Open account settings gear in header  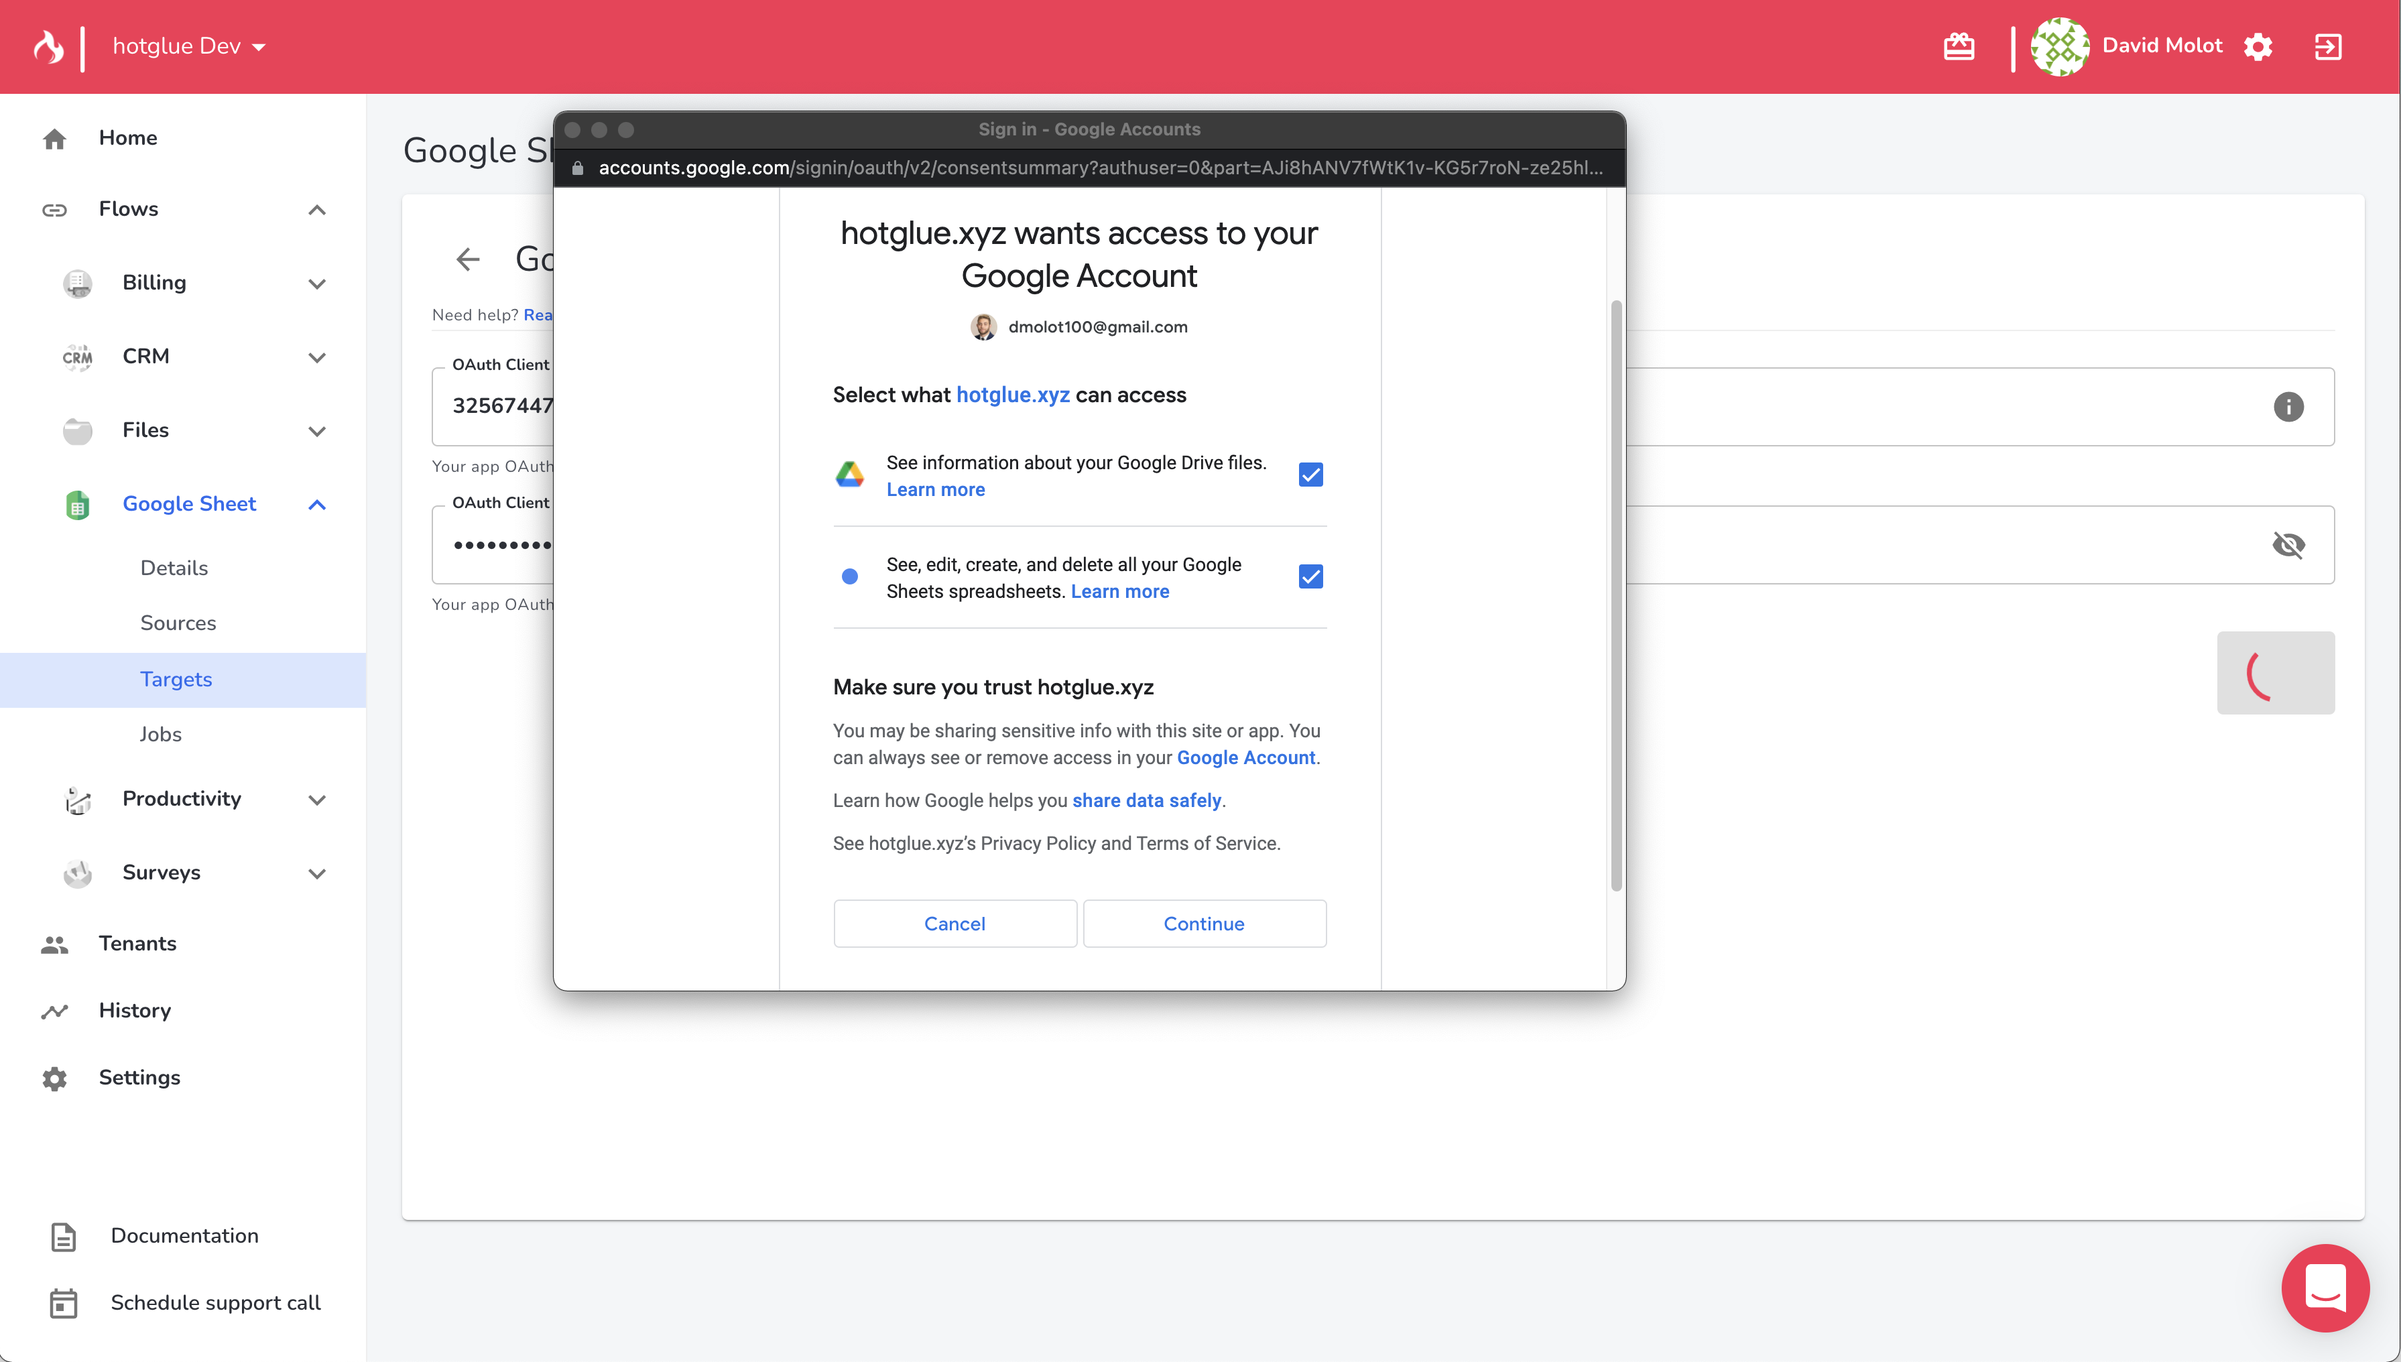tap(2258, 47)
